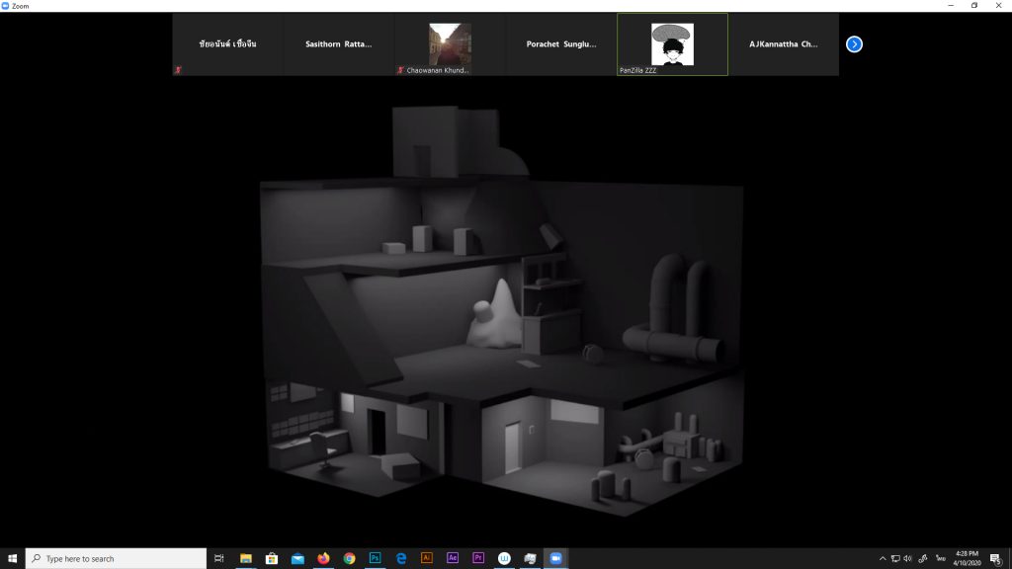Select the Porachet Sunglu... participant tile
1012x569 pixels.
point(560,44)
